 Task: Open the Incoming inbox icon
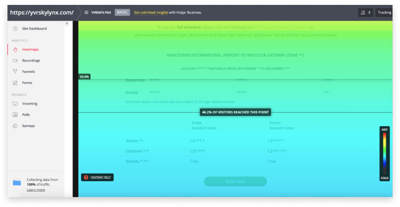(15, 104)
